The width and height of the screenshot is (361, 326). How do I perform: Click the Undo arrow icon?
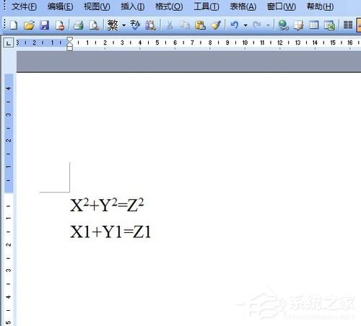[x=235, y=25]
